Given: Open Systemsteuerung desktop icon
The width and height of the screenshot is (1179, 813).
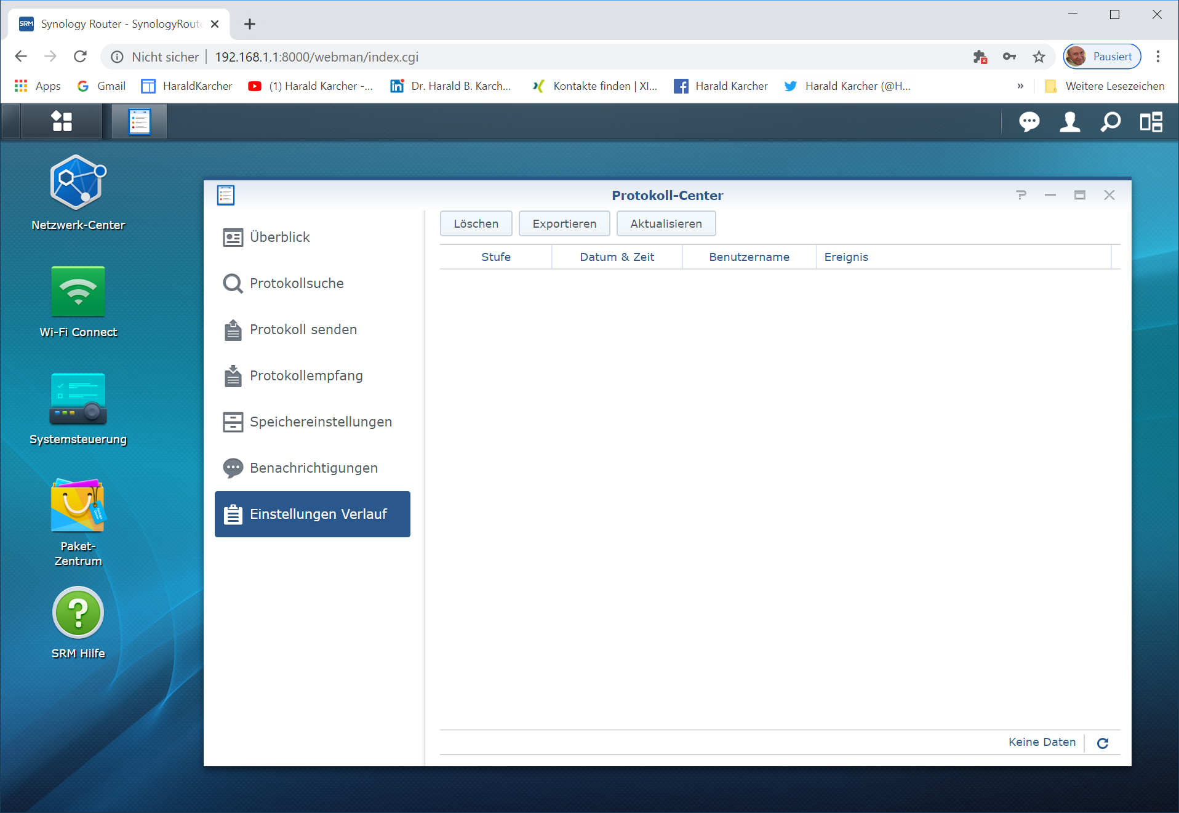Looking at the screenshot, I should 78,399.
